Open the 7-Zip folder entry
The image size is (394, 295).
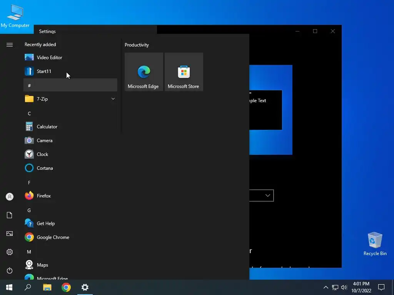click(x=70, y=99)
